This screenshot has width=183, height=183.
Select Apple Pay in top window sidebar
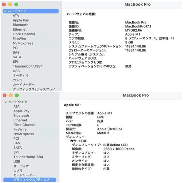click(x=21, y=20)
